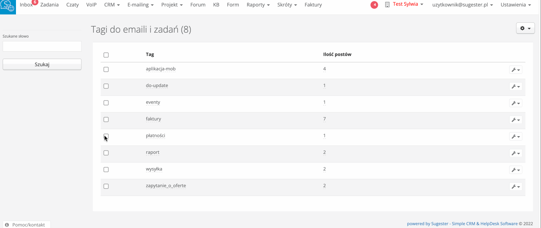Check the raport row checkbox
The image size is (541, 228).
[106, 153]
